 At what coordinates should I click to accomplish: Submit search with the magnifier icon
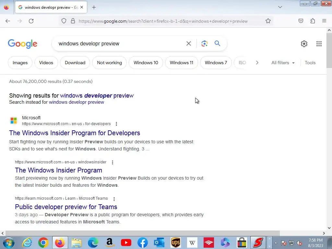tap(217, 44)
